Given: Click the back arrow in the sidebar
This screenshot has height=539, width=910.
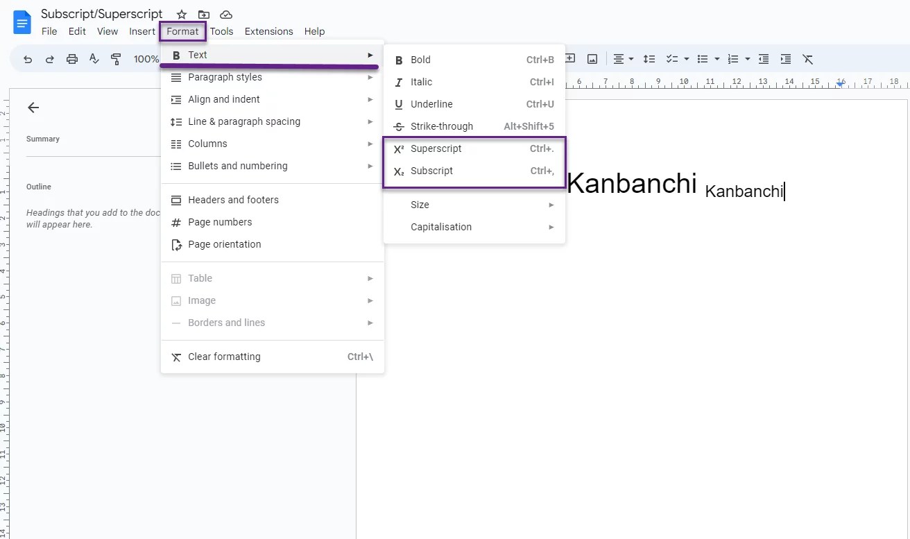Looking at the screenshot, I should [x=33, y=108].
